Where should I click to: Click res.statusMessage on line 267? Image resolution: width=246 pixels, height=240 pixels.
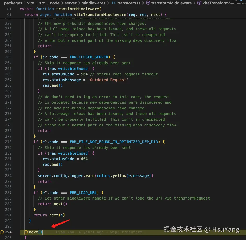click(x=62, y=80)
